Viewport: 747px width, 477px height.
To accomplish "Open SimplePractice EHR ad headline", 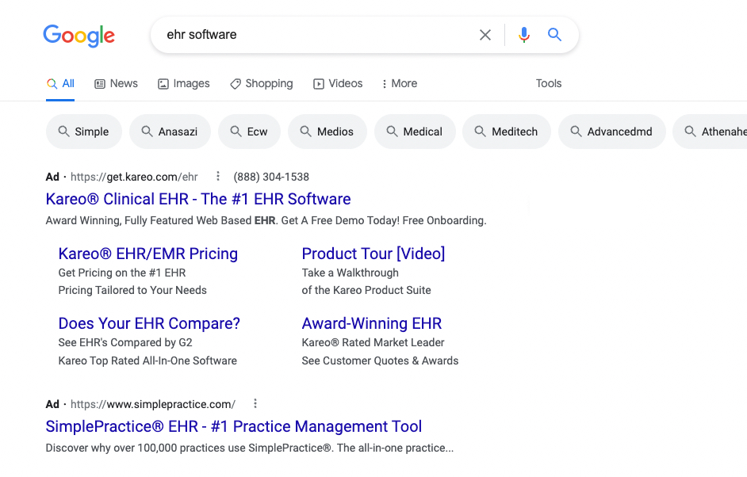I will pyautogui.click(x=234, y=426).
